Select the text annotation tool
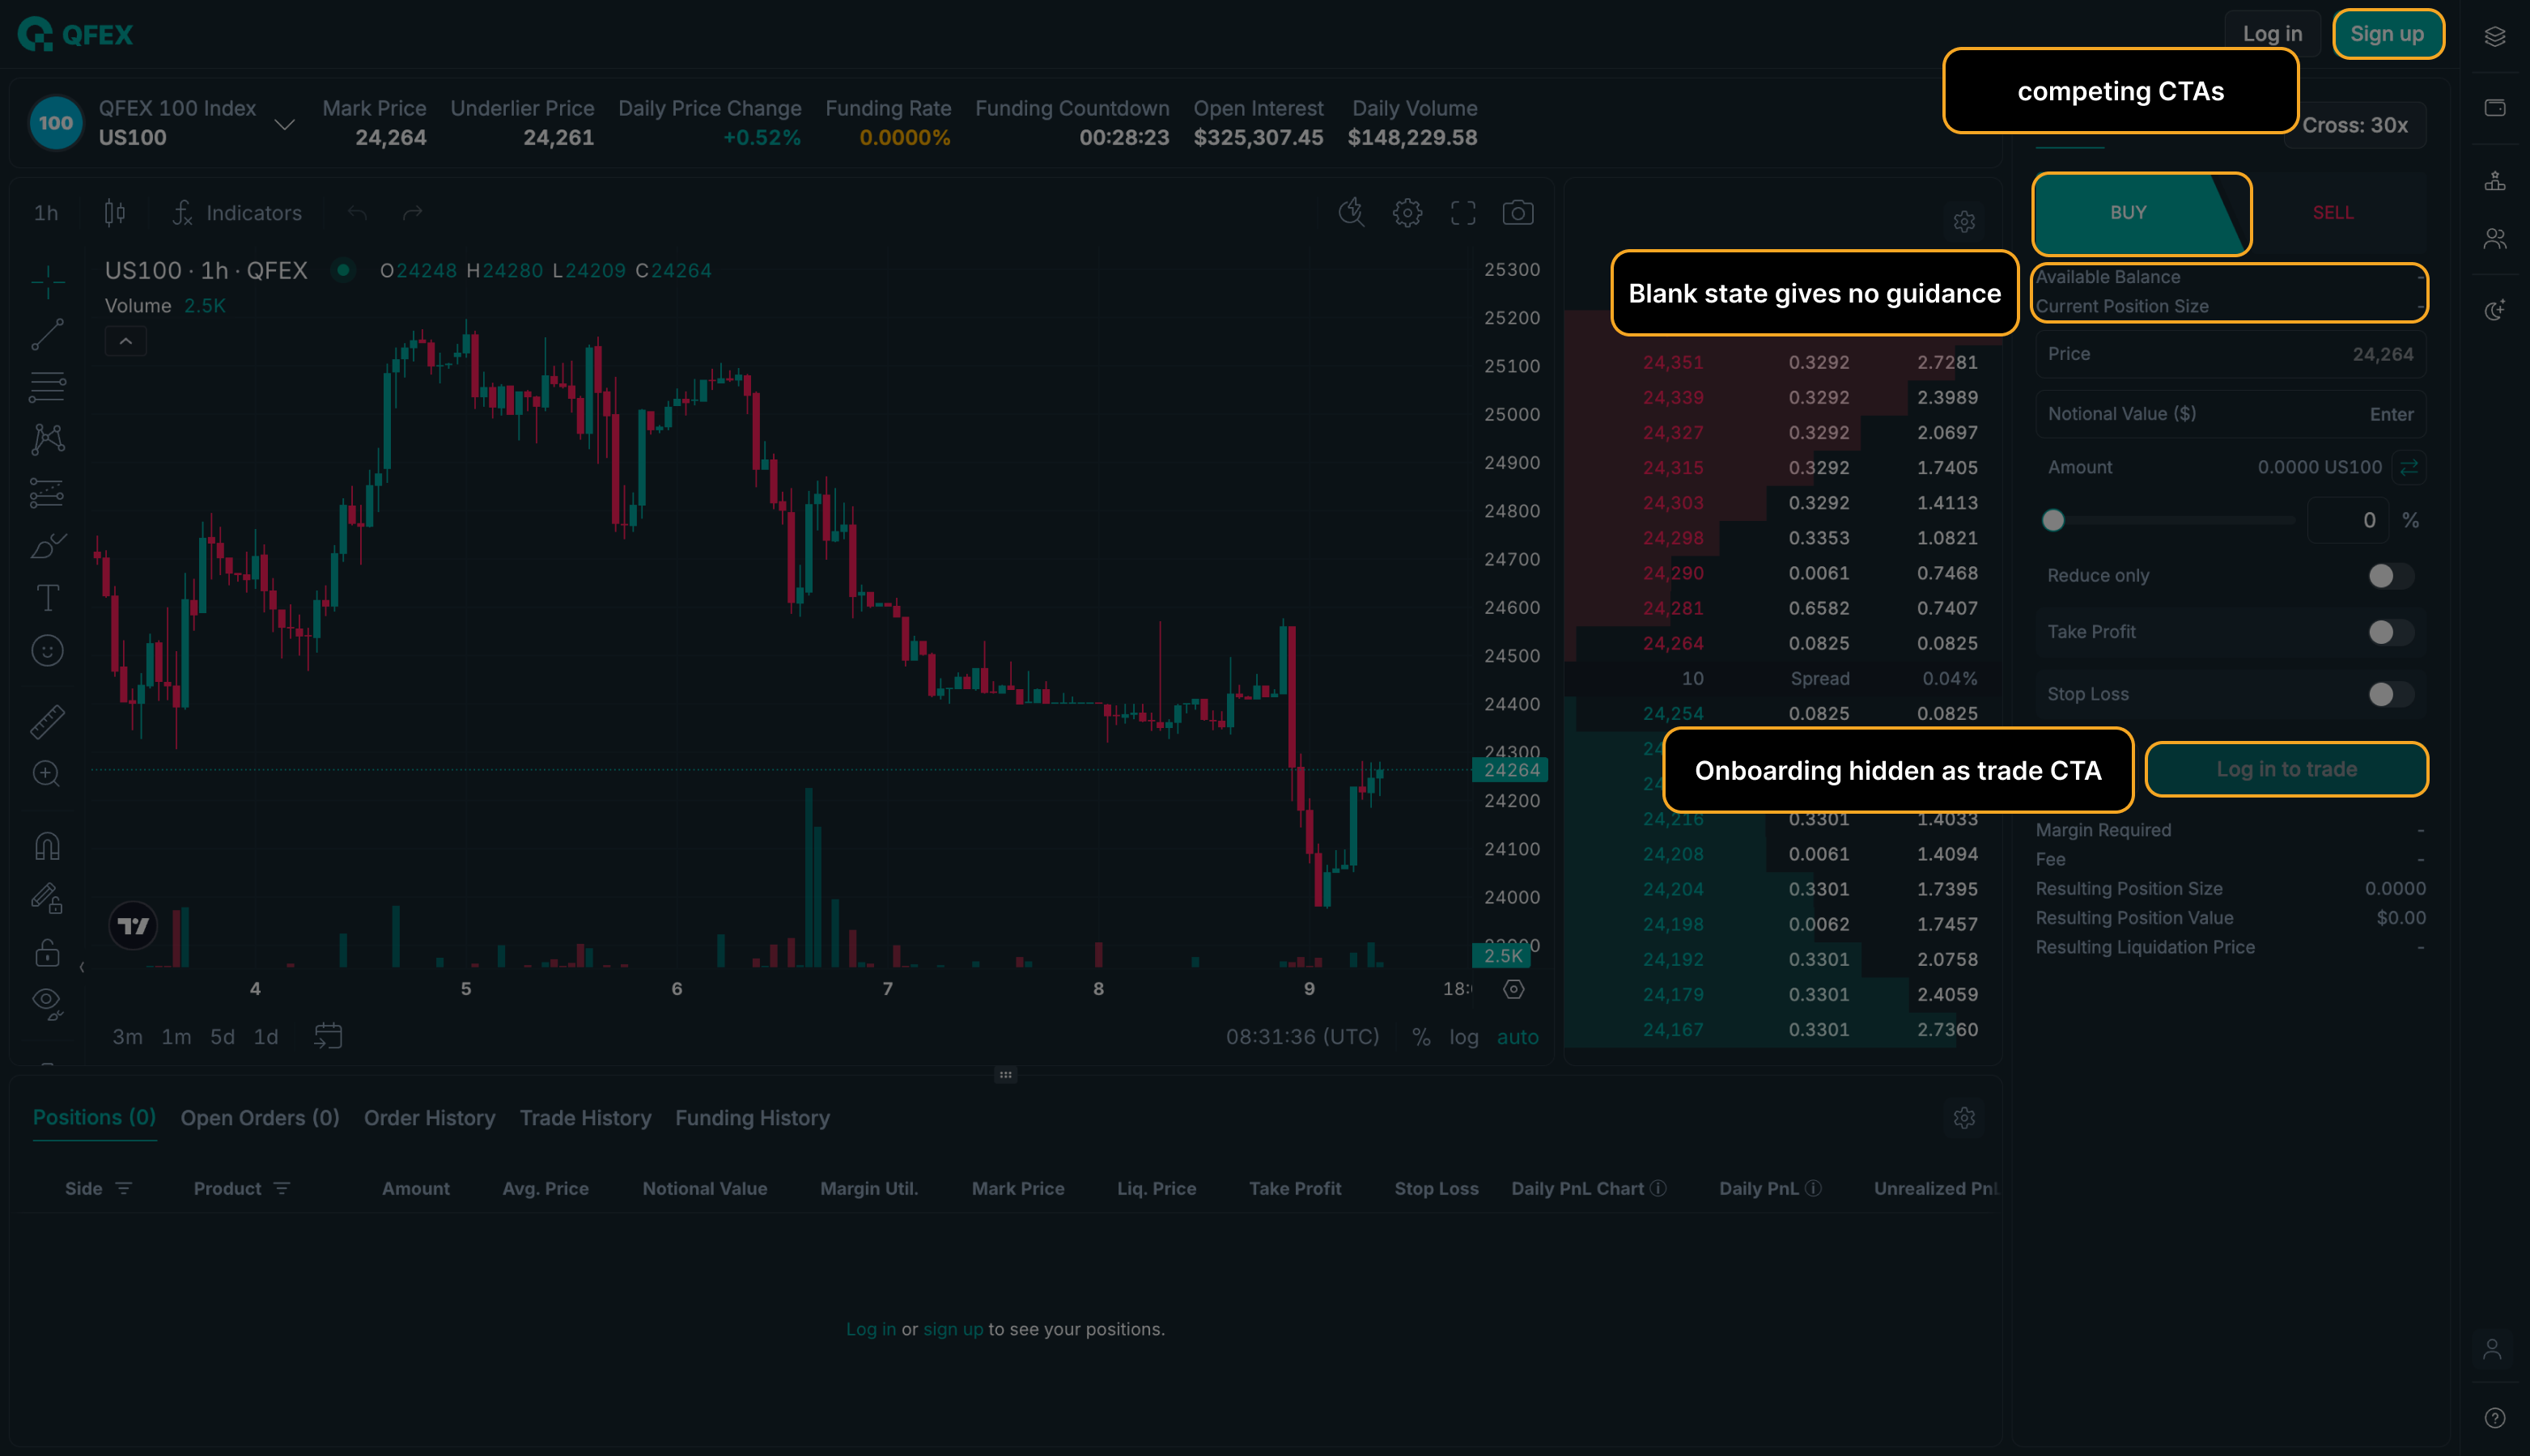The height and width of the screenshot is (1456, 2530). [47, 598]
